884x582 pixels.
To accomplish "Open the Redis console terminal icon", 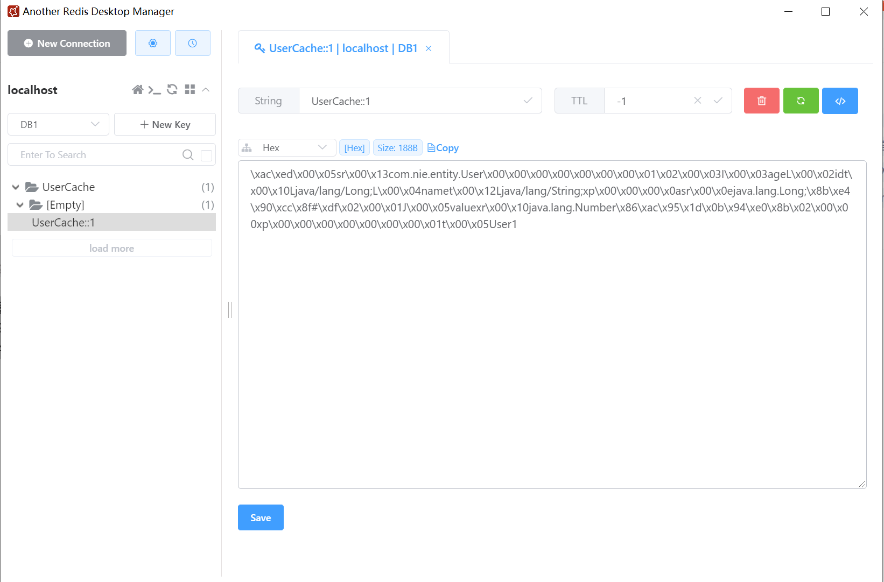I will coord(155,90).
